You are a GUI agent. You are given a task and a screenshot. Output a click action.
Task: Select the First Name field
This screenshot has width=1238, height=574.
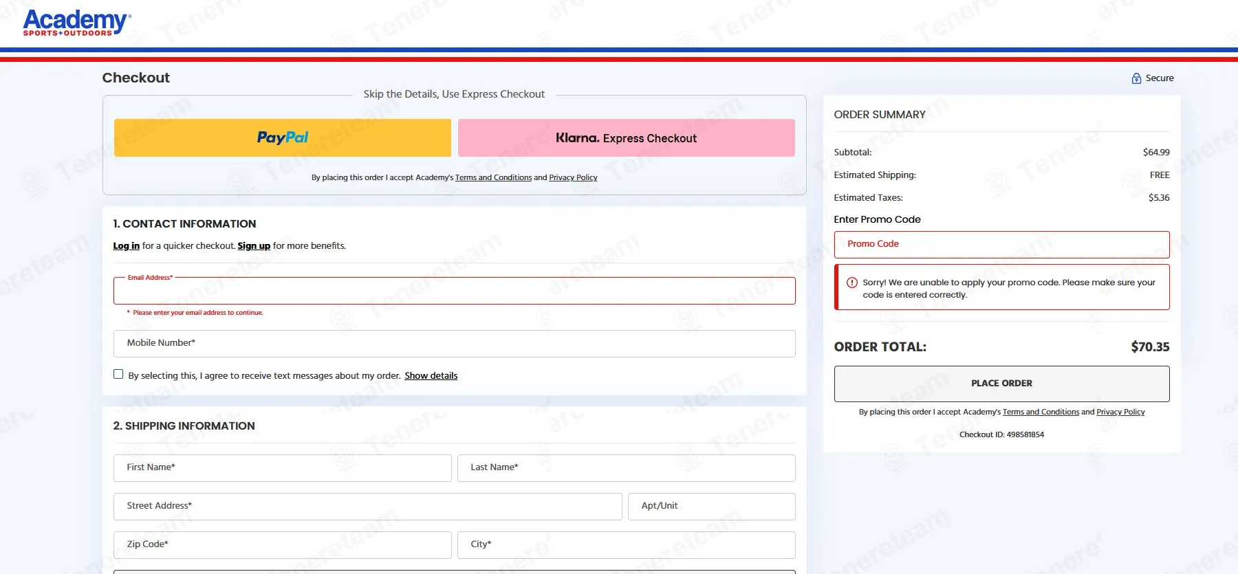[x=283, y=468]
